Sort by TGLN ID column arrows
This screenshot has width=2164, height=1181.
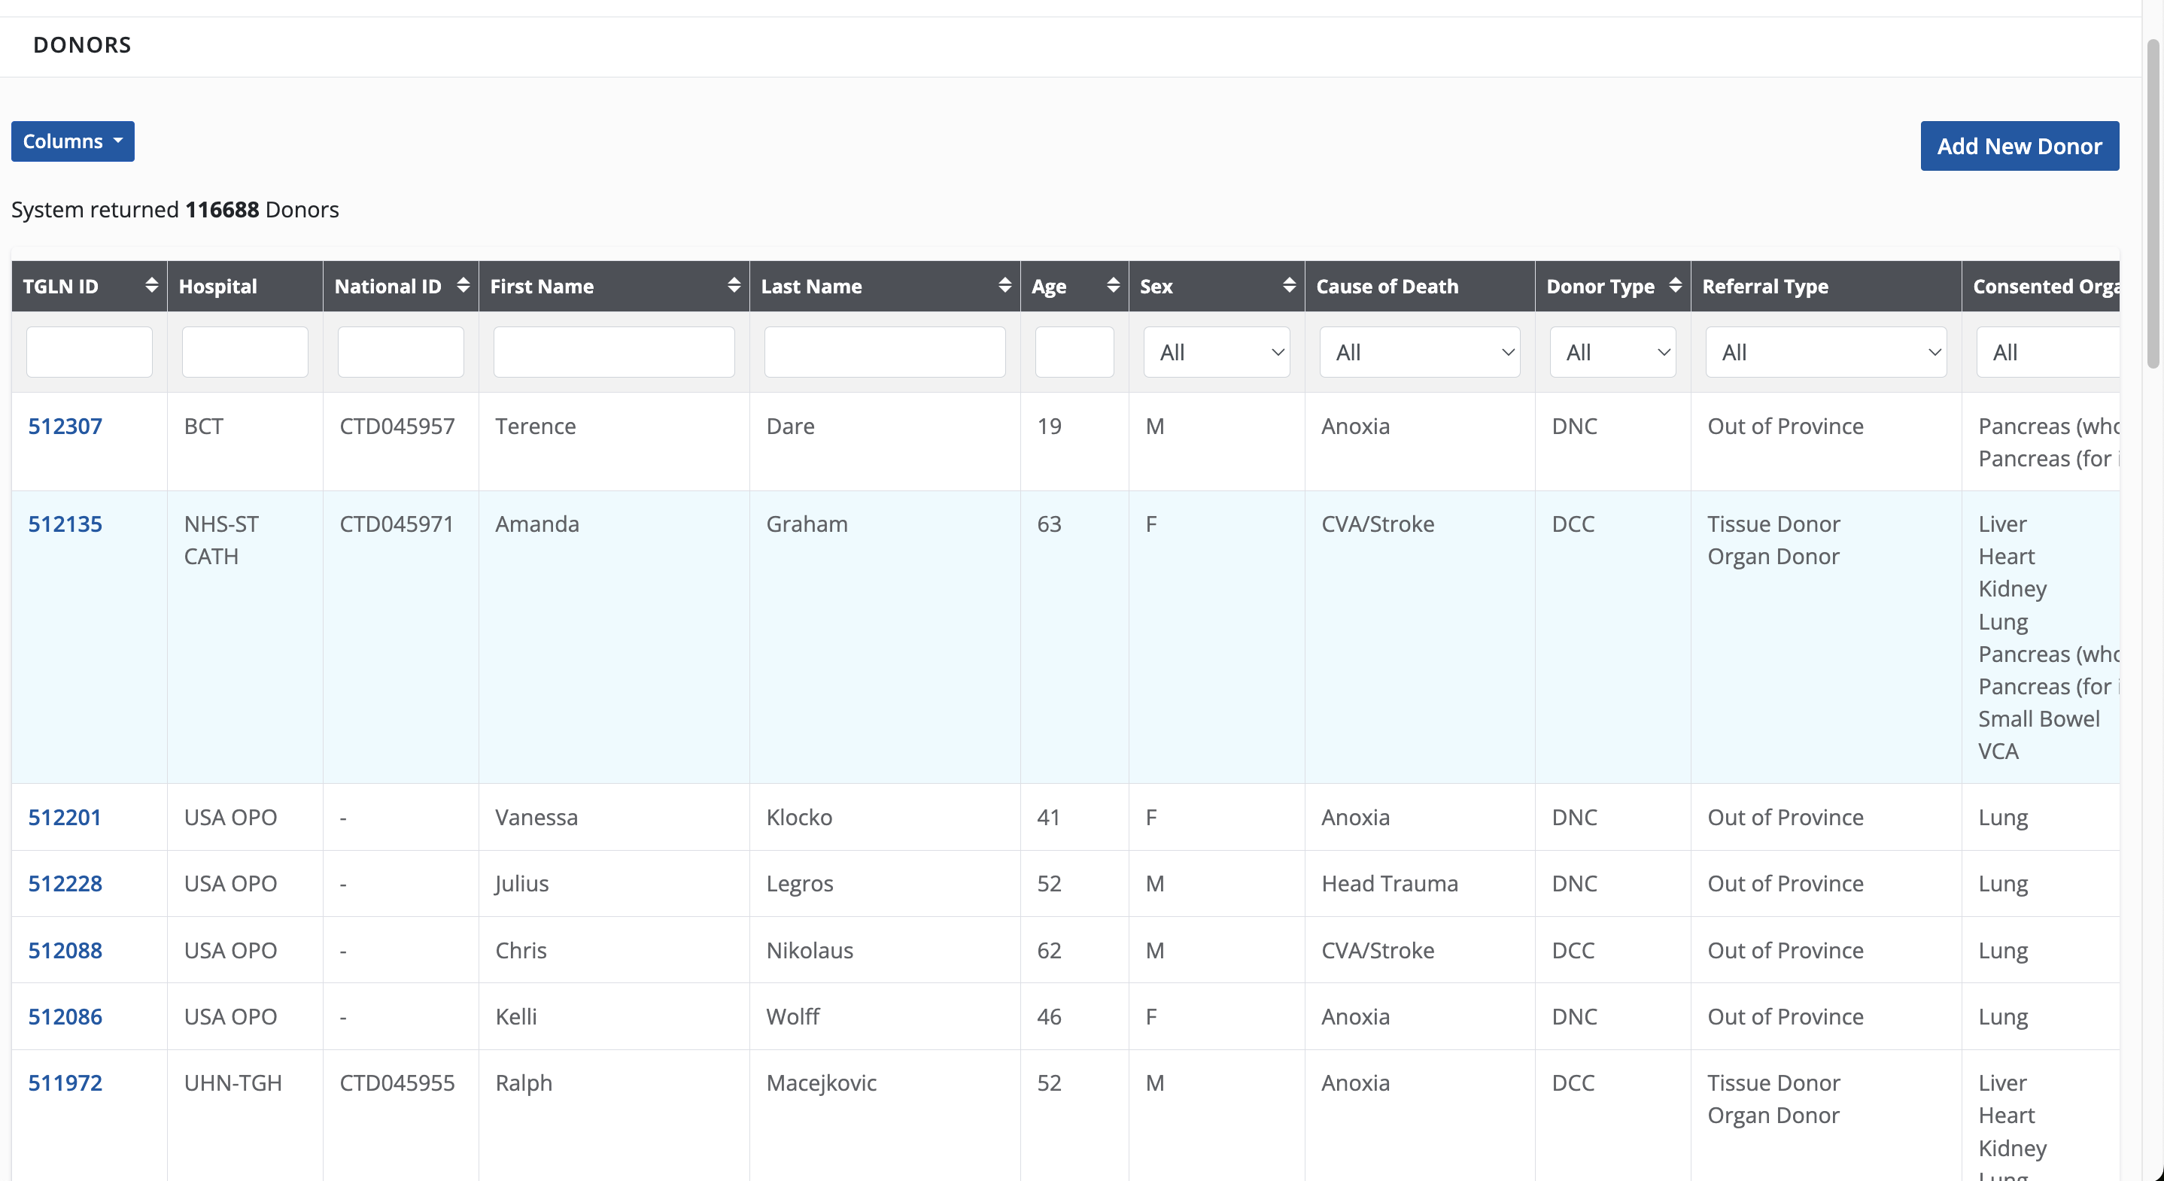coord(151,286)
